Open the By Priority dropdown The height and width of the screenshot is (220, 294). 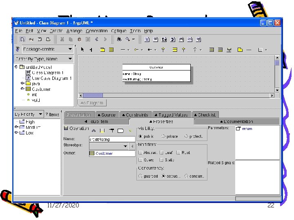tap(40, 114)
